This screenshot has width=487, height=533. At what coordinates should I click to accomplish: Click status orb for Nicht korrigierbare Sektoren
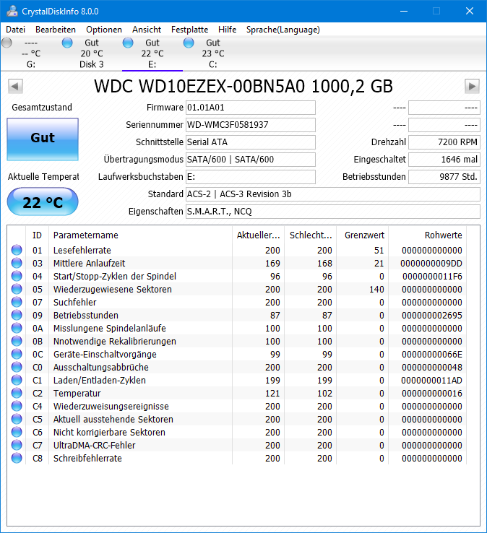pos(17,432)
